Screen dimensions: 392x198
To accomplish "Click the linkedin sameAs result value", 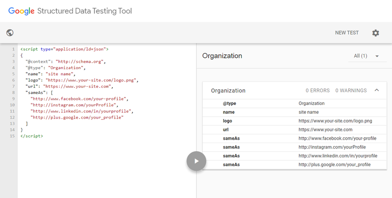I will tap(338, 156).
